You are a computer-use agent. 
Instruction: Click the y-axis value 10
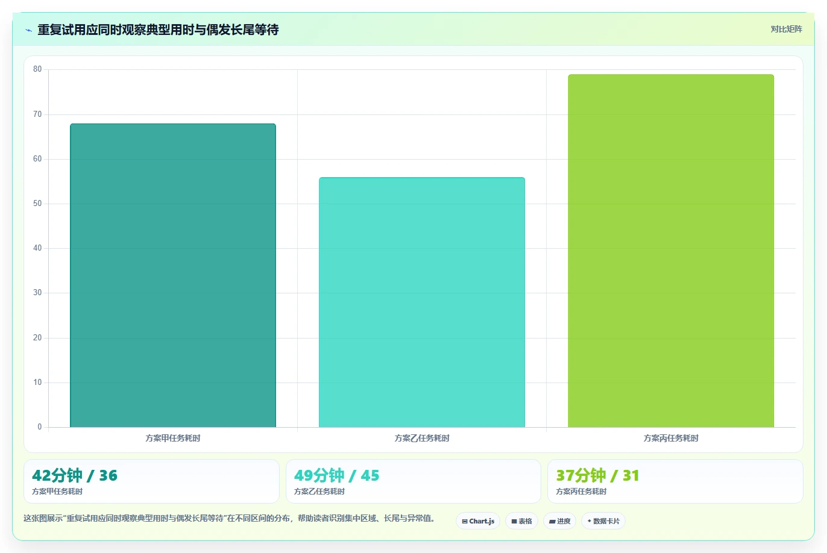pos(37,383)
